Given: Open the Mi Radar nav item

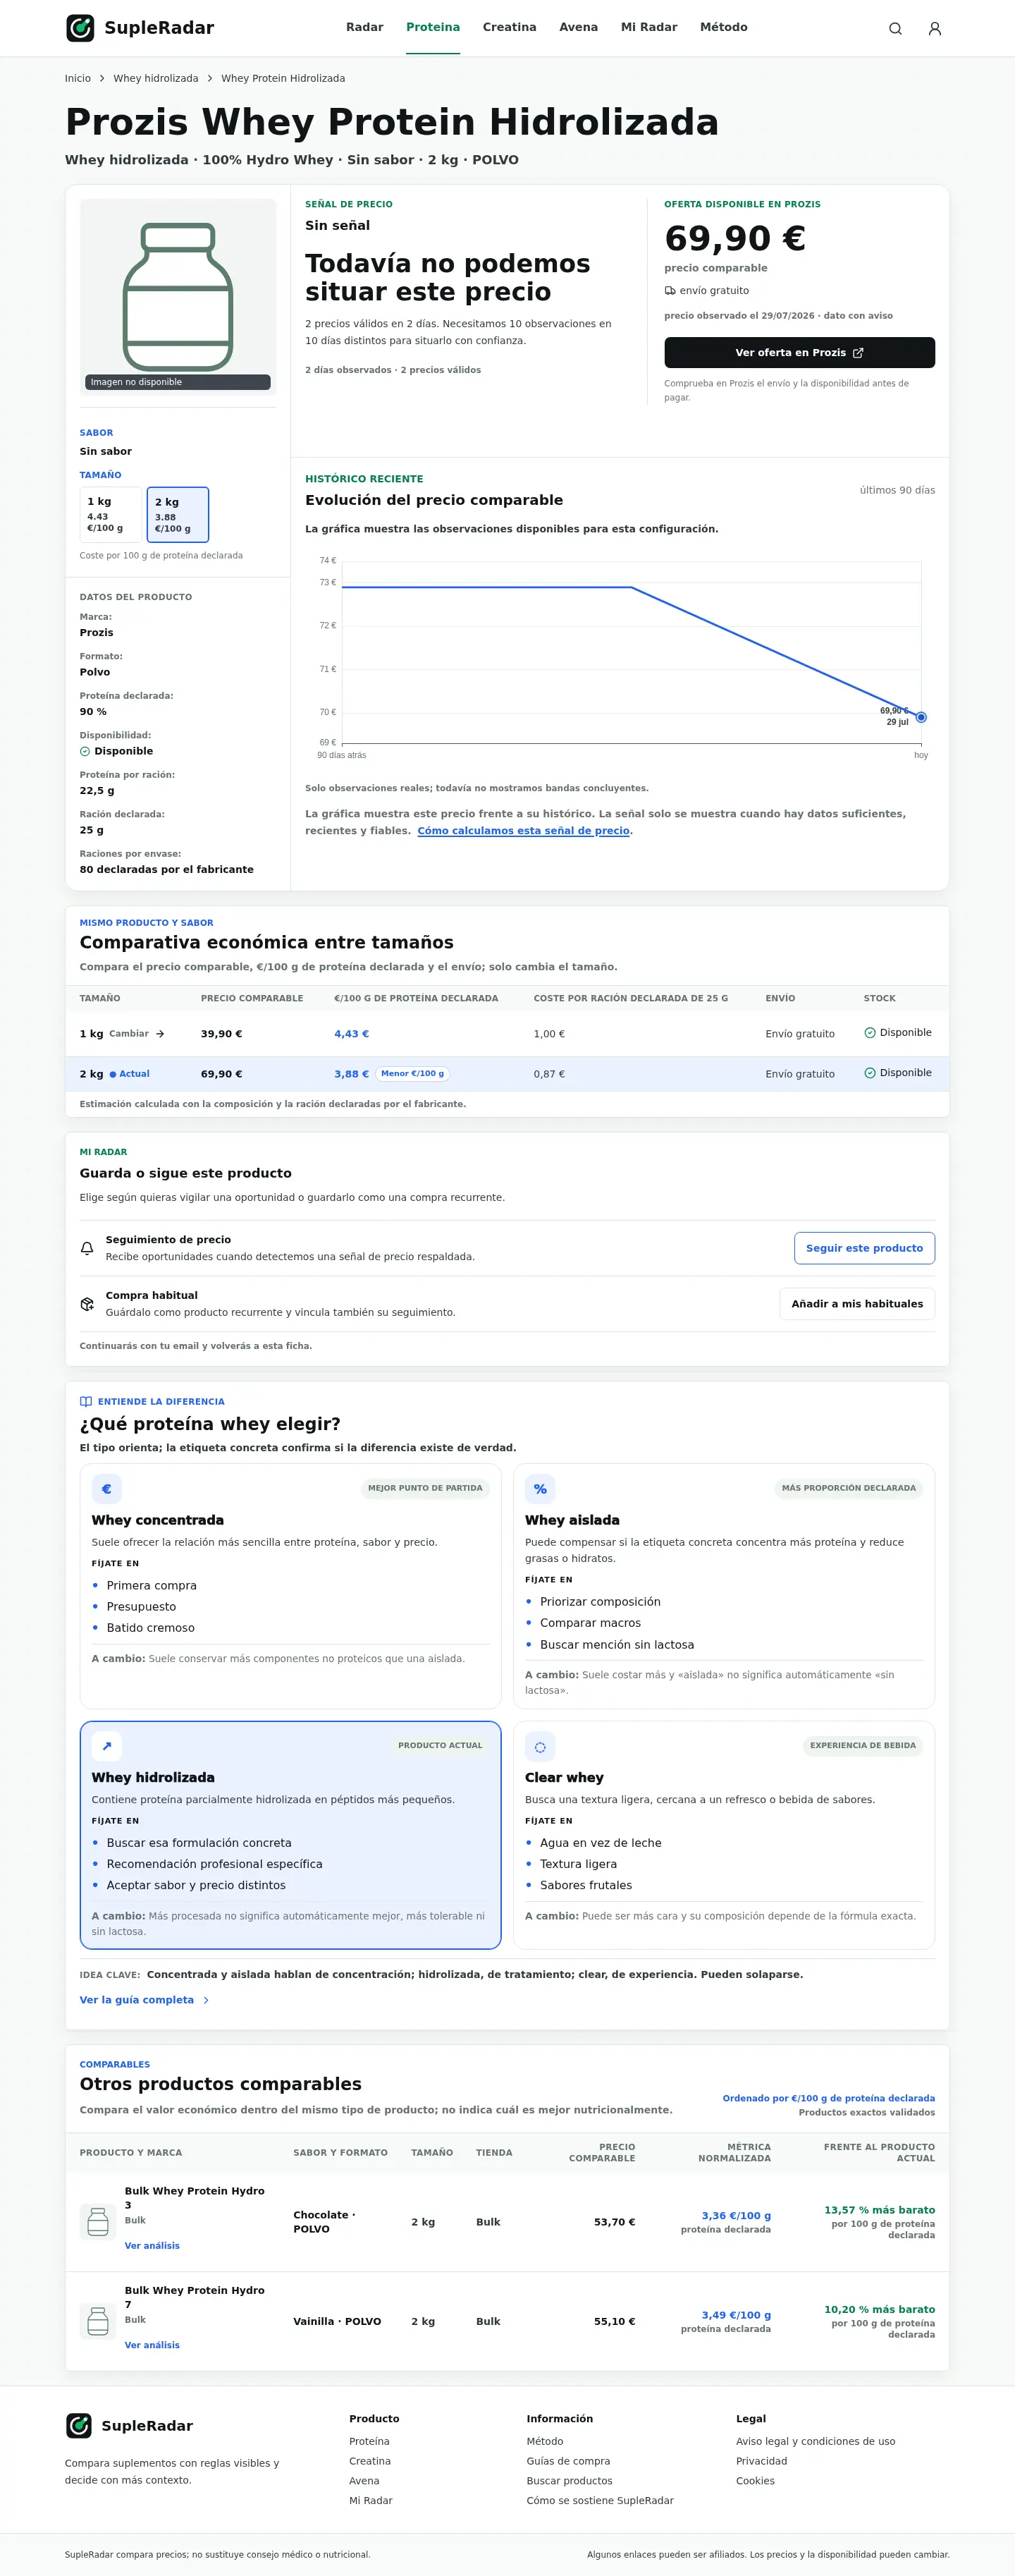Looking at the screenshot, I should tap(649, 27).
